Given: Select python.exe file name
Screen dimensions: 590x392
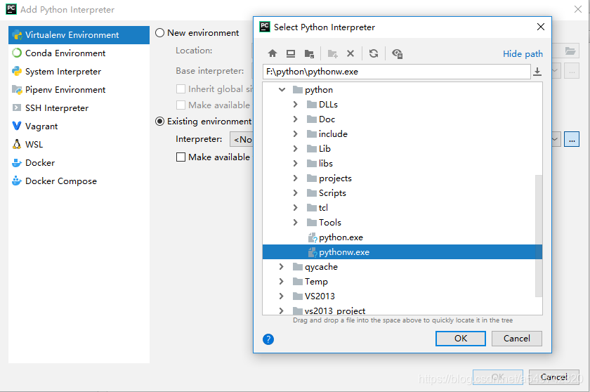Looking at the screenshot, I should tap(341, 237).
